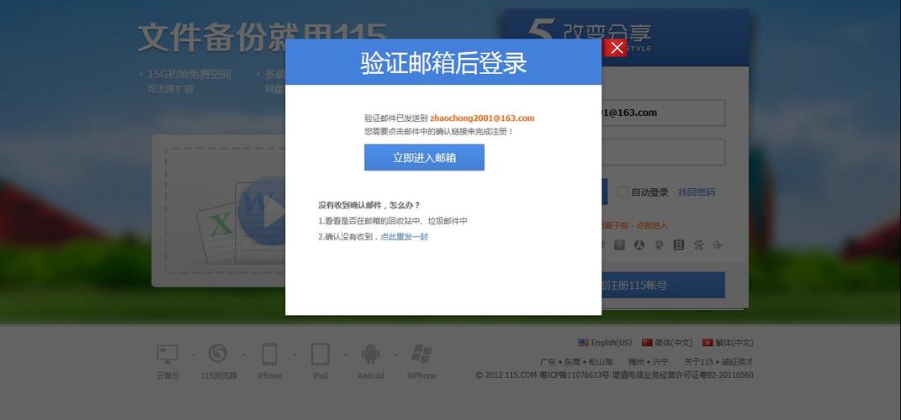Click the 注册115帐号 button
Image resolution: width=901 pixels, height=420 pixels.
[663, 285]
